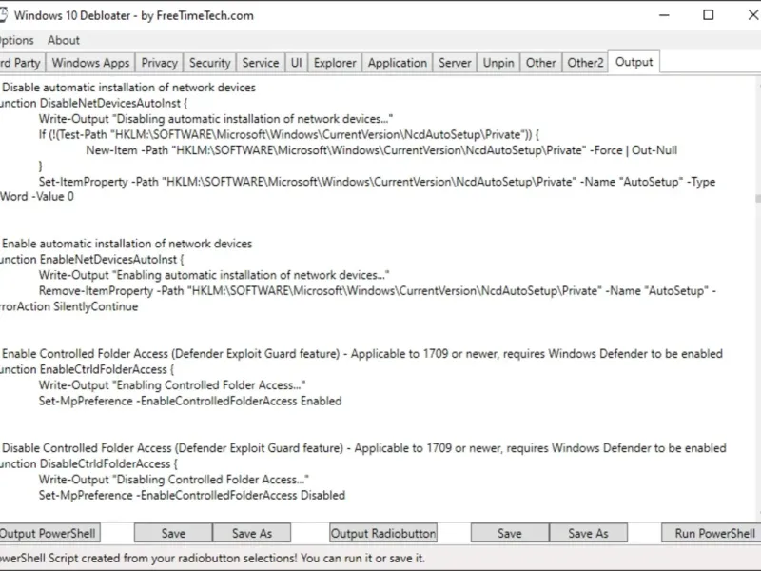
Task: Switch to the Unpin tab
Action: pos(498,63)
